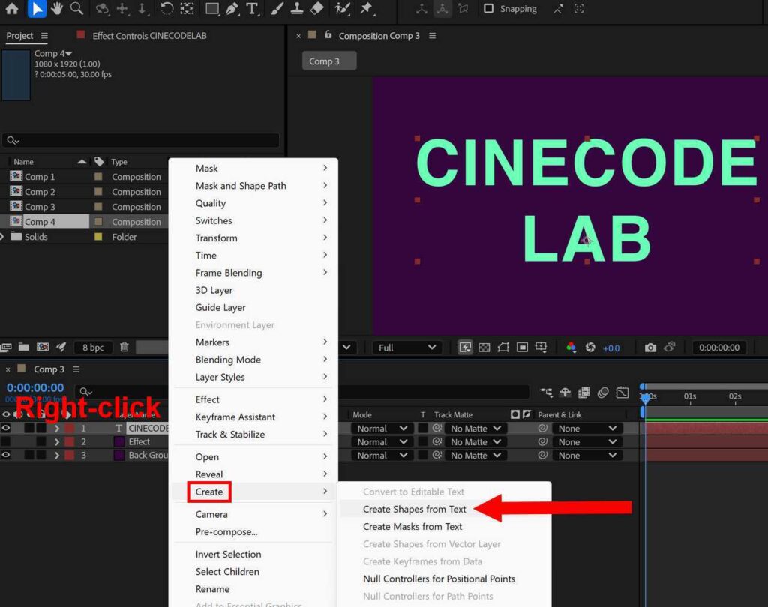Click the 8 bpc color depth button
The width and height of the screenshot is (768, 607).
tap(93, 348)
